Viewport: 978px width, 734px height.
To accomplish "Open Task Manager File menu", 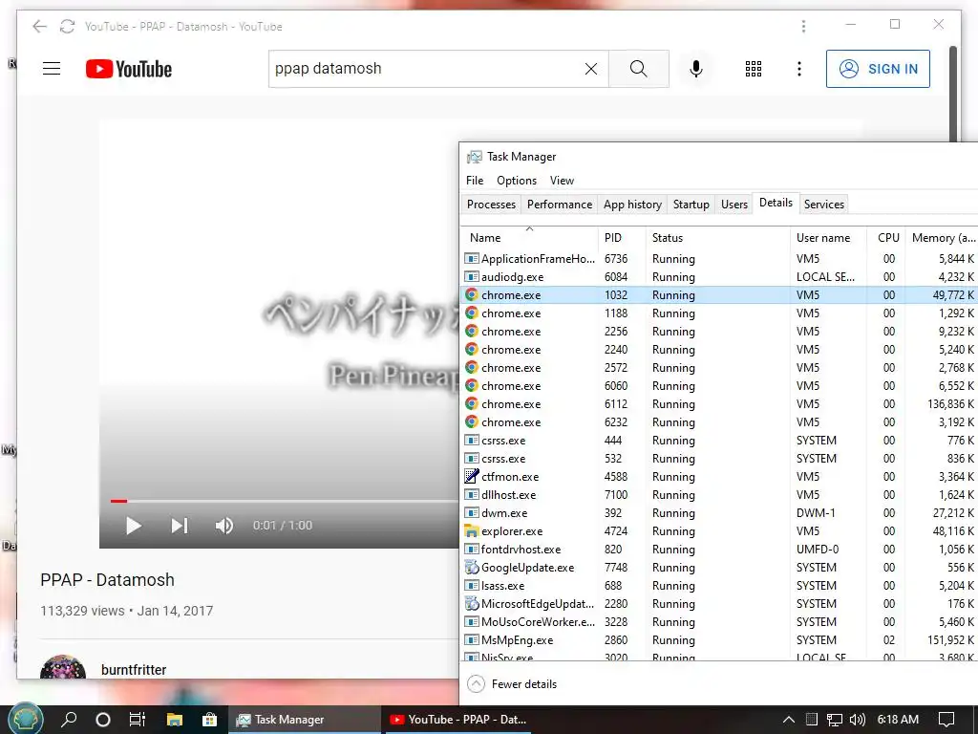I will click(x=475, y=181).
